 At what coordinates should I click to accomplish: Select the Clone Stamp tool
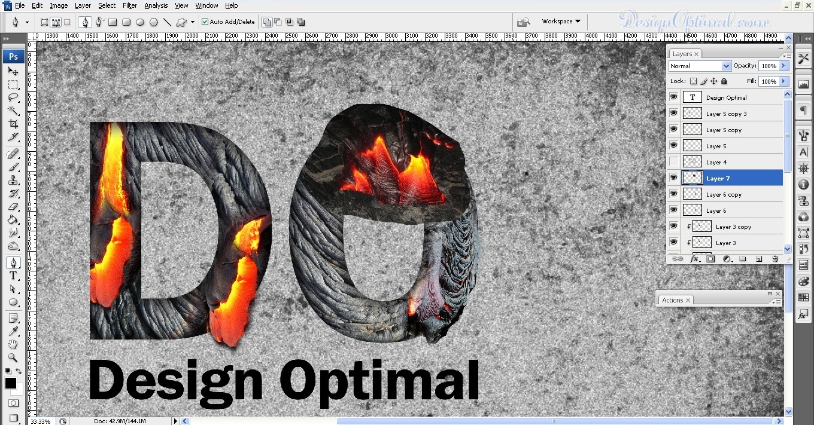click(x=13, y=181)
